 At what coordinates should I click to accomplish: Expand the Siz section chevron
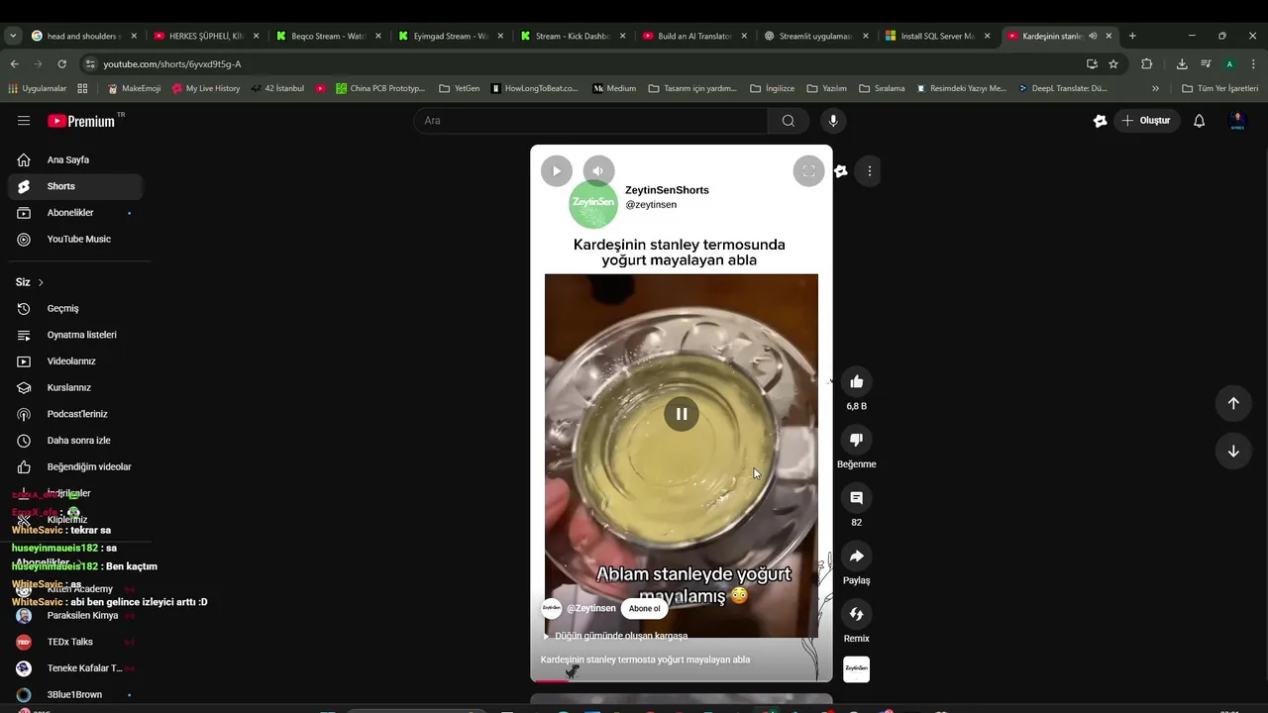tap(41, 282)
